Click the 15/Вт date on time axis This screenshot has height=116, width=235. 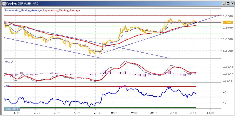[211, 113]
